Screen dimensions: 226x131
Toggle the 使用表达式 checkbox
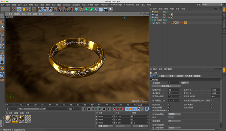(212, 104)
